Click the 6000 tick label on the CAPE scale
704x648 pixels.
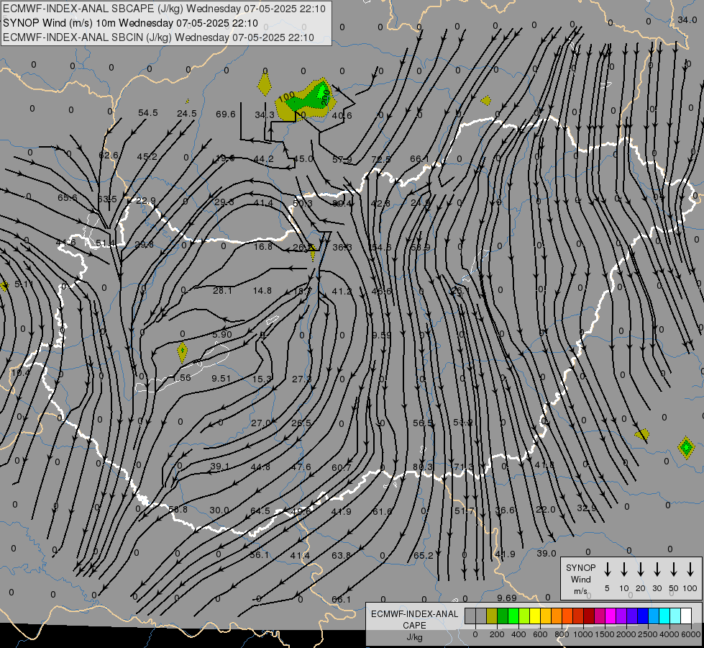[692, 634]
